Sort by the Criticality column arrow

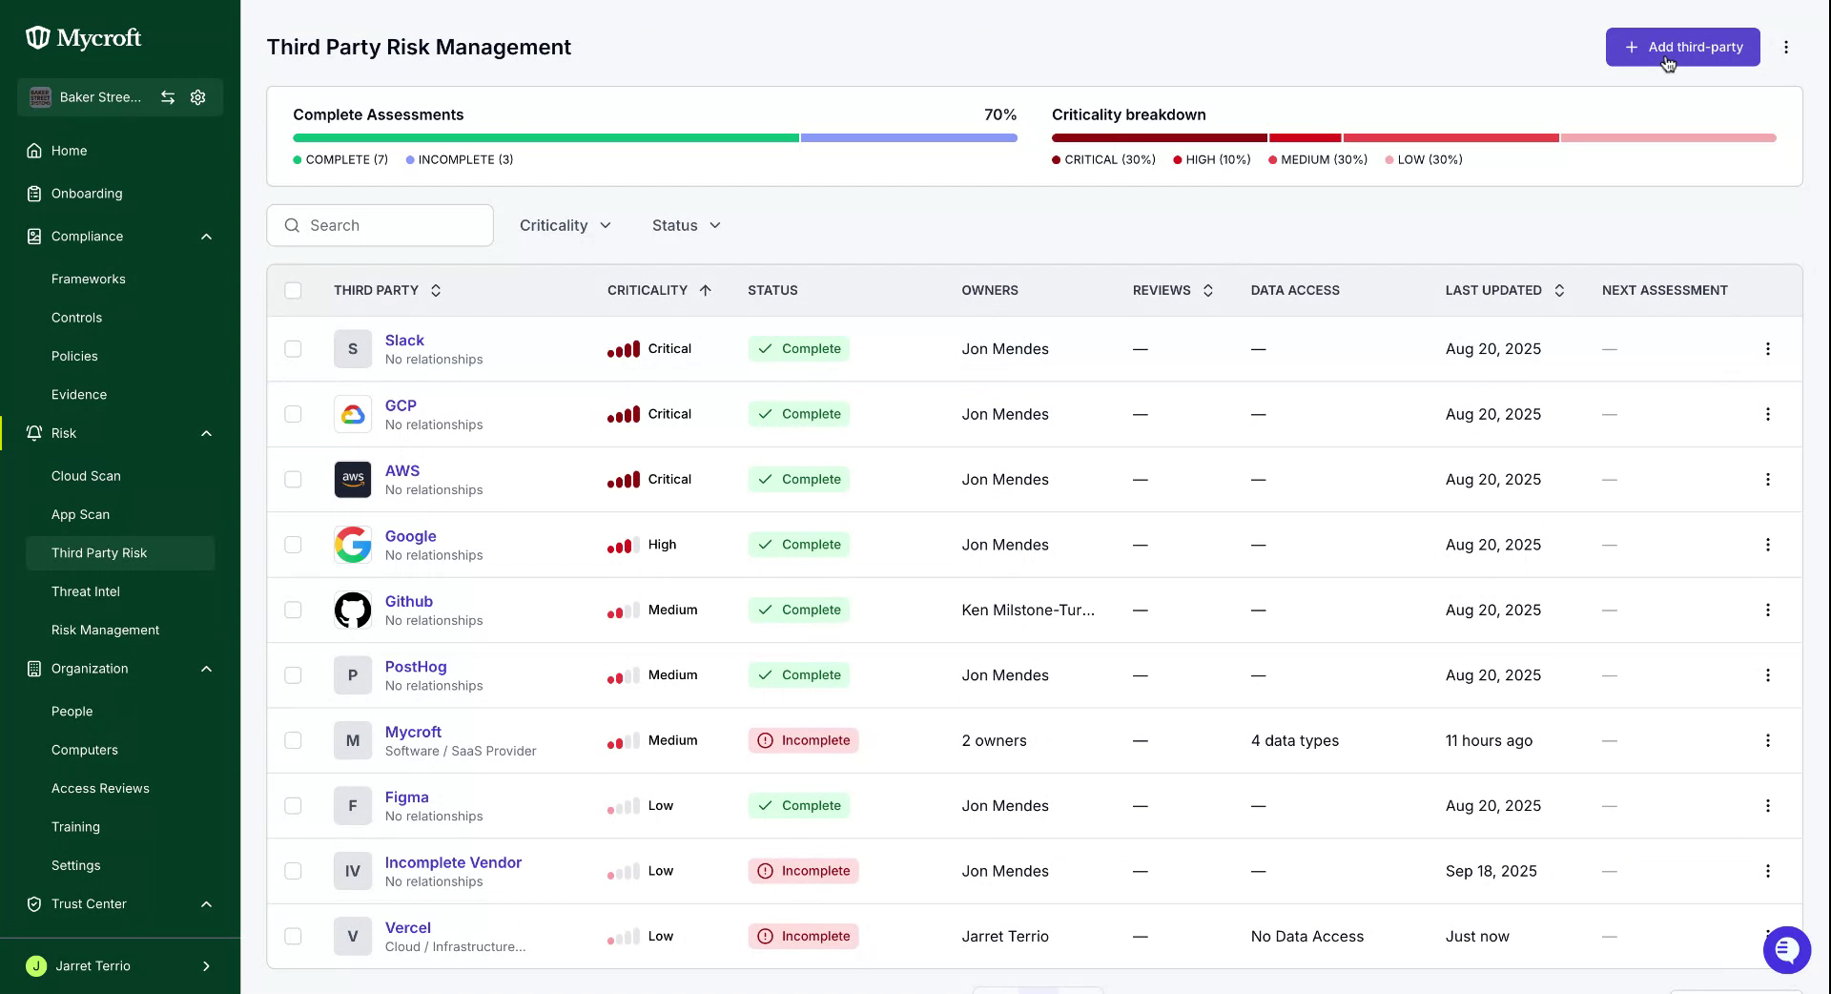pyautogui.click(x=706, y=290)
